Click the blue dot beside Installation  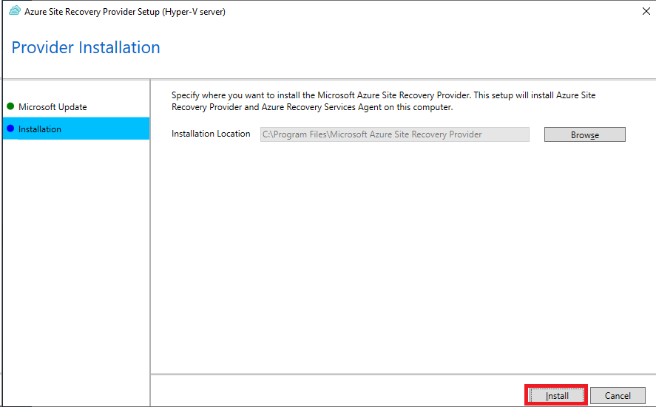[x=10, y=129]
